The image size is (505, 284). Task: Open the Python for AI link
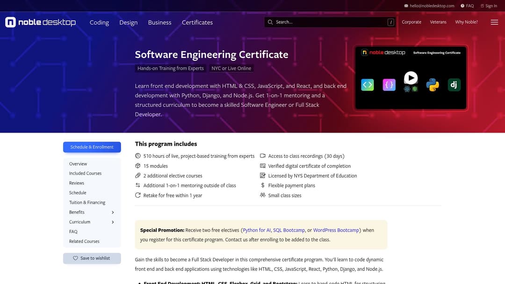[x=257, y=230]
